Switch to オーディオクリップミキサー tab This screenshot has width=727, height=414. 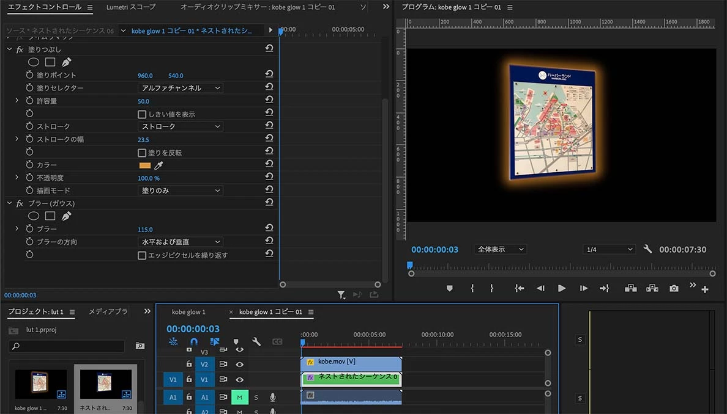pyautogui.click(x=257, y=7)
